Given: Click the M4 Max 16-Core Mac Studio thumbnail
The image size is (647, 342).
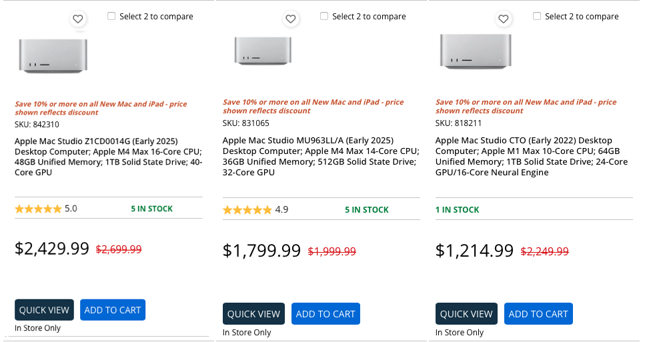Looking at the screenshot, I should pos(53,55).
